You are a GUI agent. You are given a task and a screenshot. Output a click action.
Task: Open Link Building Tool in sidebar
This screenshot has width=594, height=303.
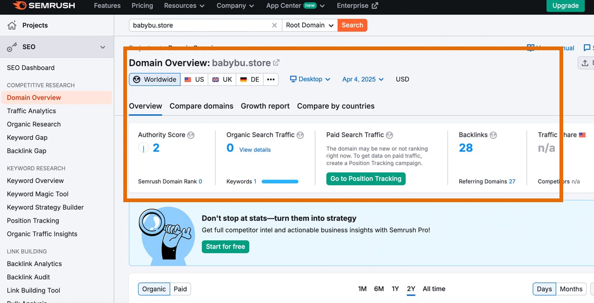click(34, 291)
